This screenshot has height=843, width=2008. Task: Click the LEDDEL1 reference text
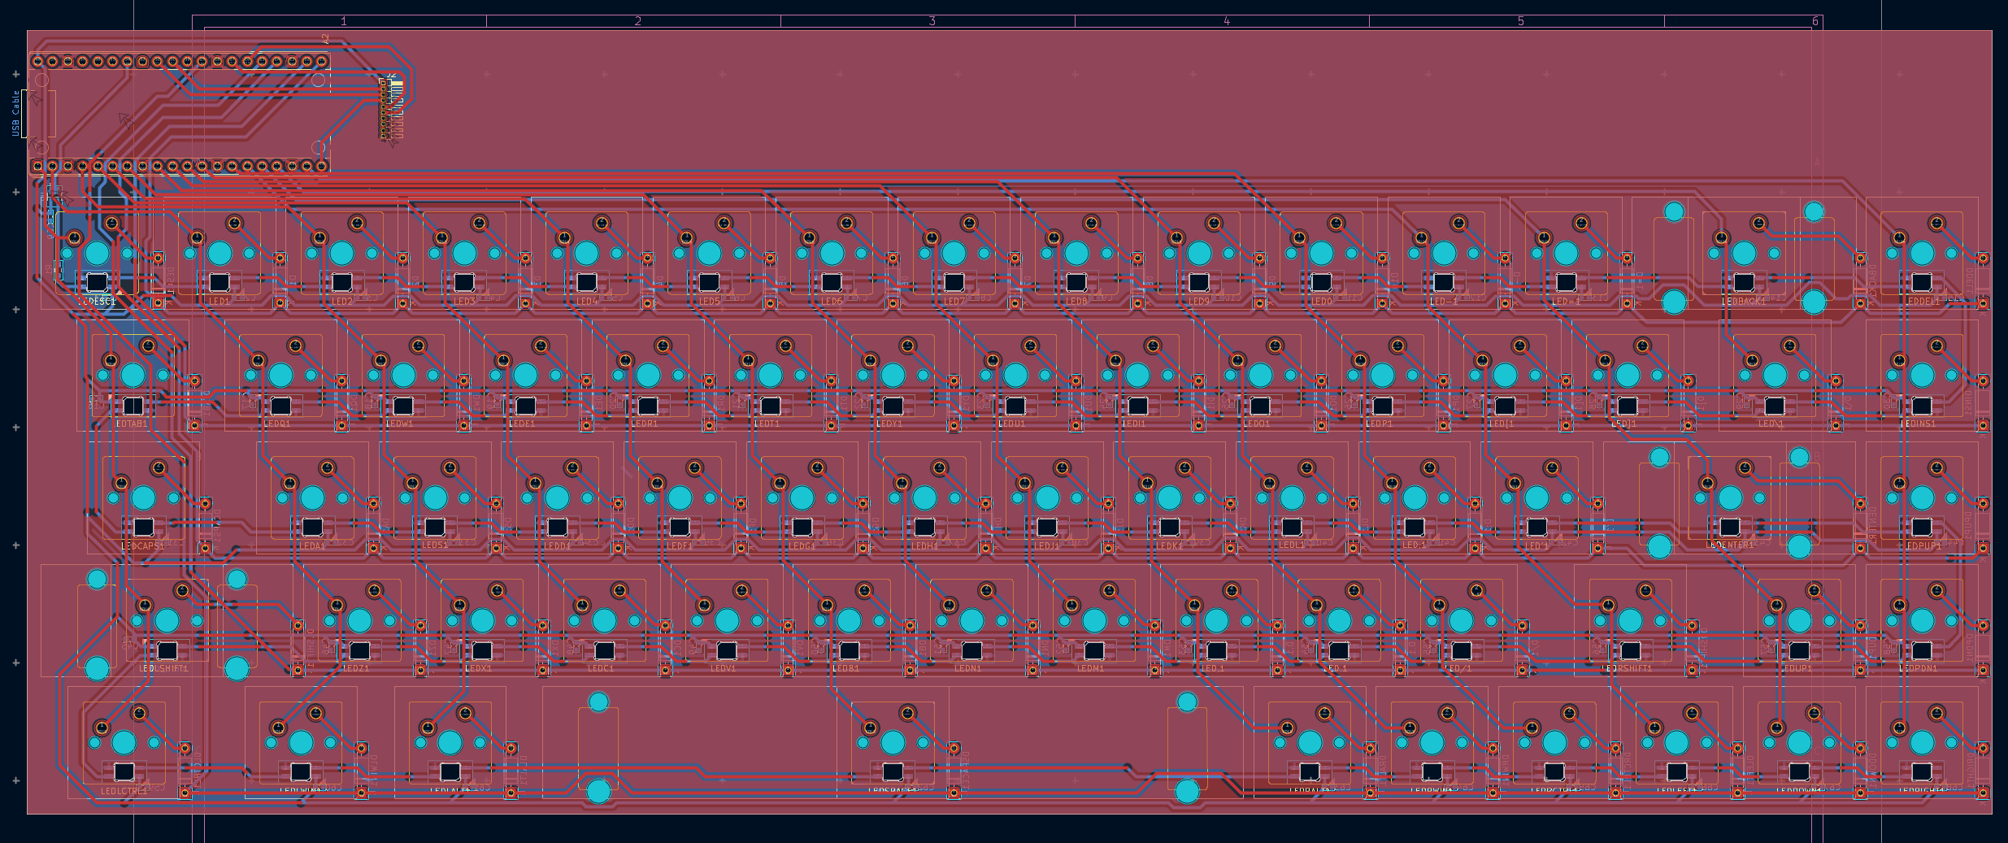point(1922,301)
